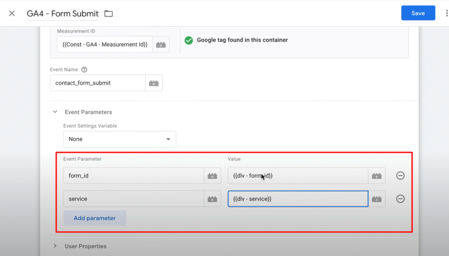This screenshot has height=256, width=449.
Task: Open the three-dot more options menu
Action: [x=446, y=13]
